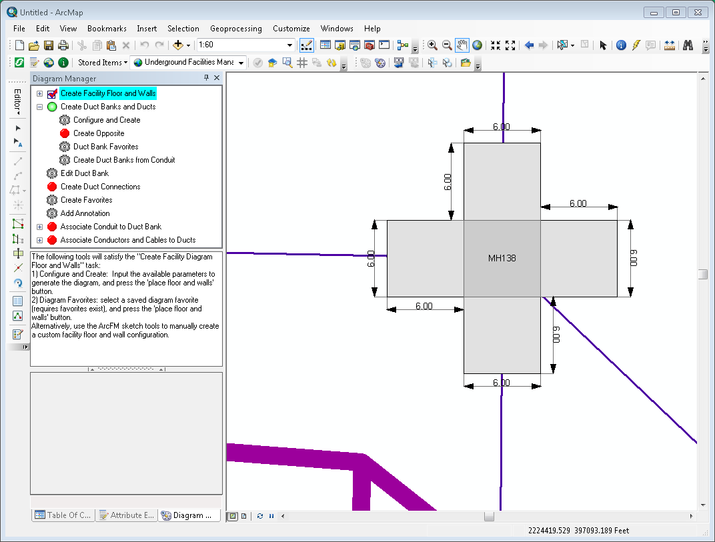Open the ArcToolbox red toolbox icon
The width and height of the screenshot is (715, 542).
[370, 45]
